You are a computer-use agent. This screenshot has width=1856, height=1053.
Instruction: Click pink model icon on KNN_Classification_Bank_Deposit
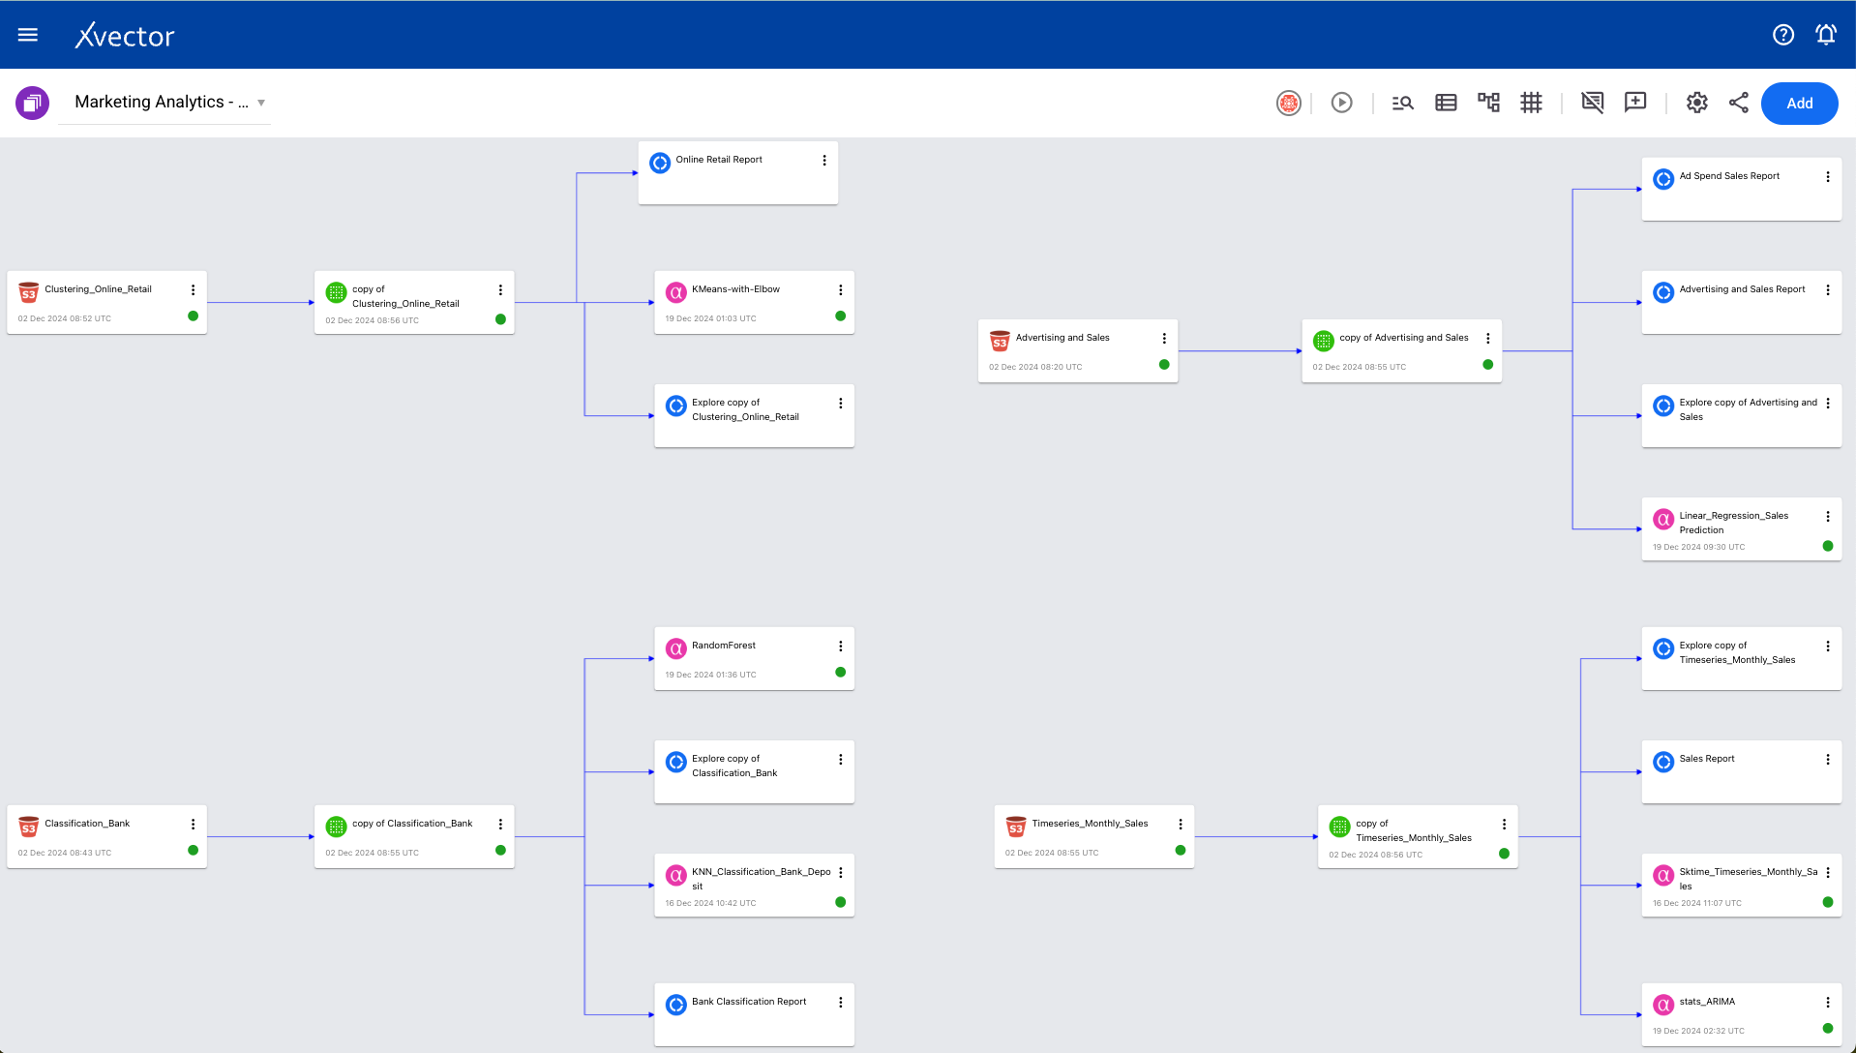coord(675,875)
